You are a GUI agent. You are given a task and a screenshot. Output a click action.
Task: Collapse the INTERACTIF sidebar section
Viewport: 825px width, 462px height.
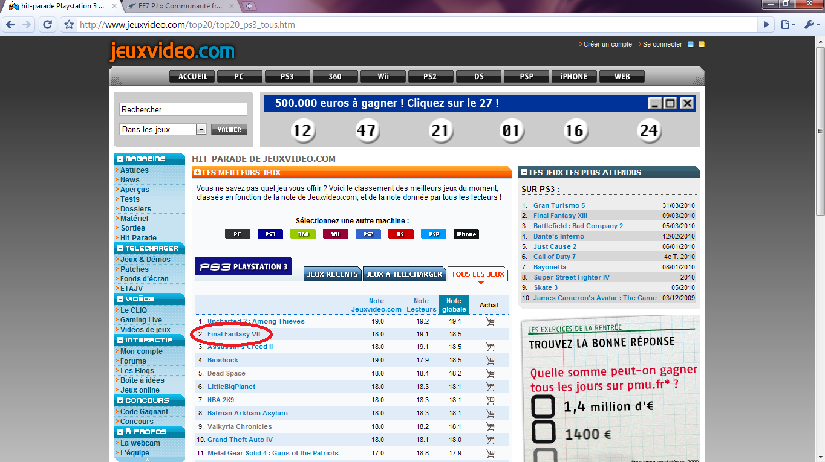[x=120, y=340]
